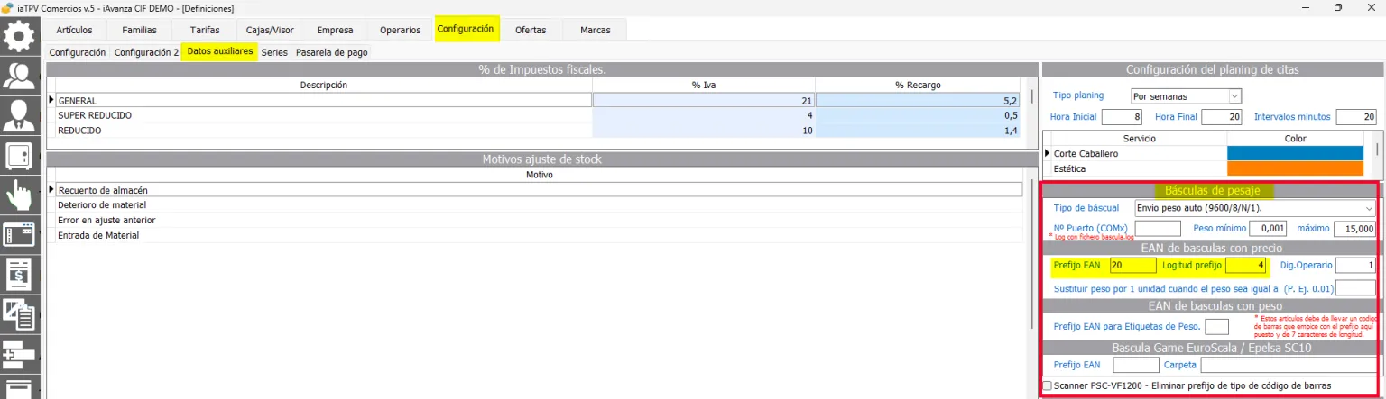
Task: Select Entrada de Material row
Action: pos(539,235)
